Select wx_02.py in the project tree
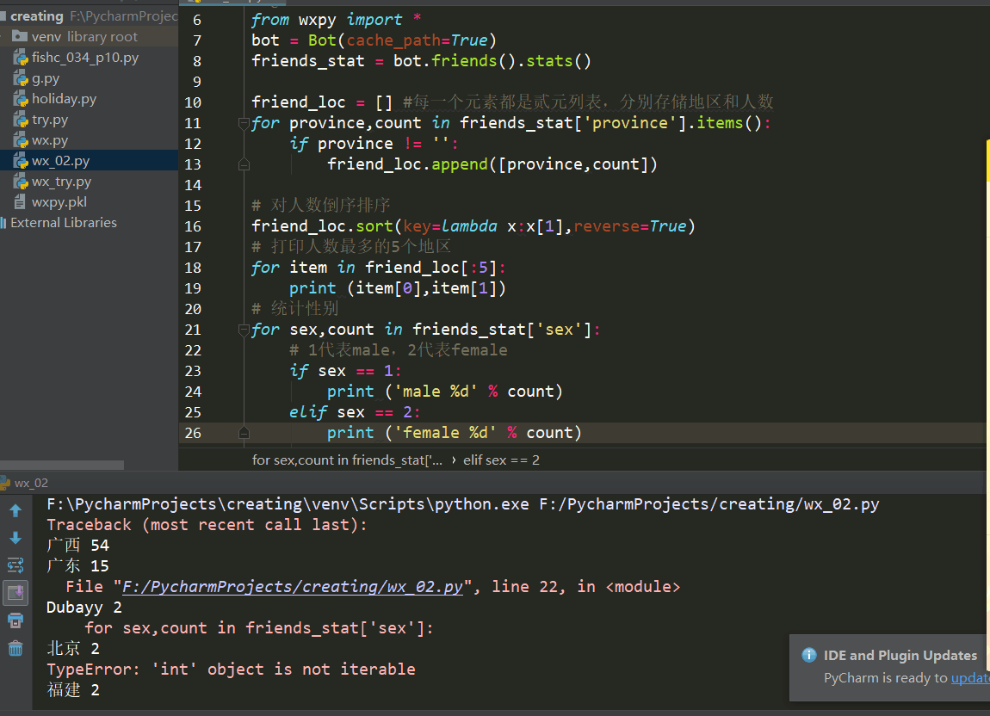990x716 pixels. click(x=89, y=161)
